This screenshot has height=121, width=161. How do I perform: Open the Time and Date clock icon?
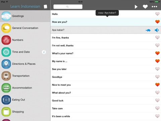[6, 52]
